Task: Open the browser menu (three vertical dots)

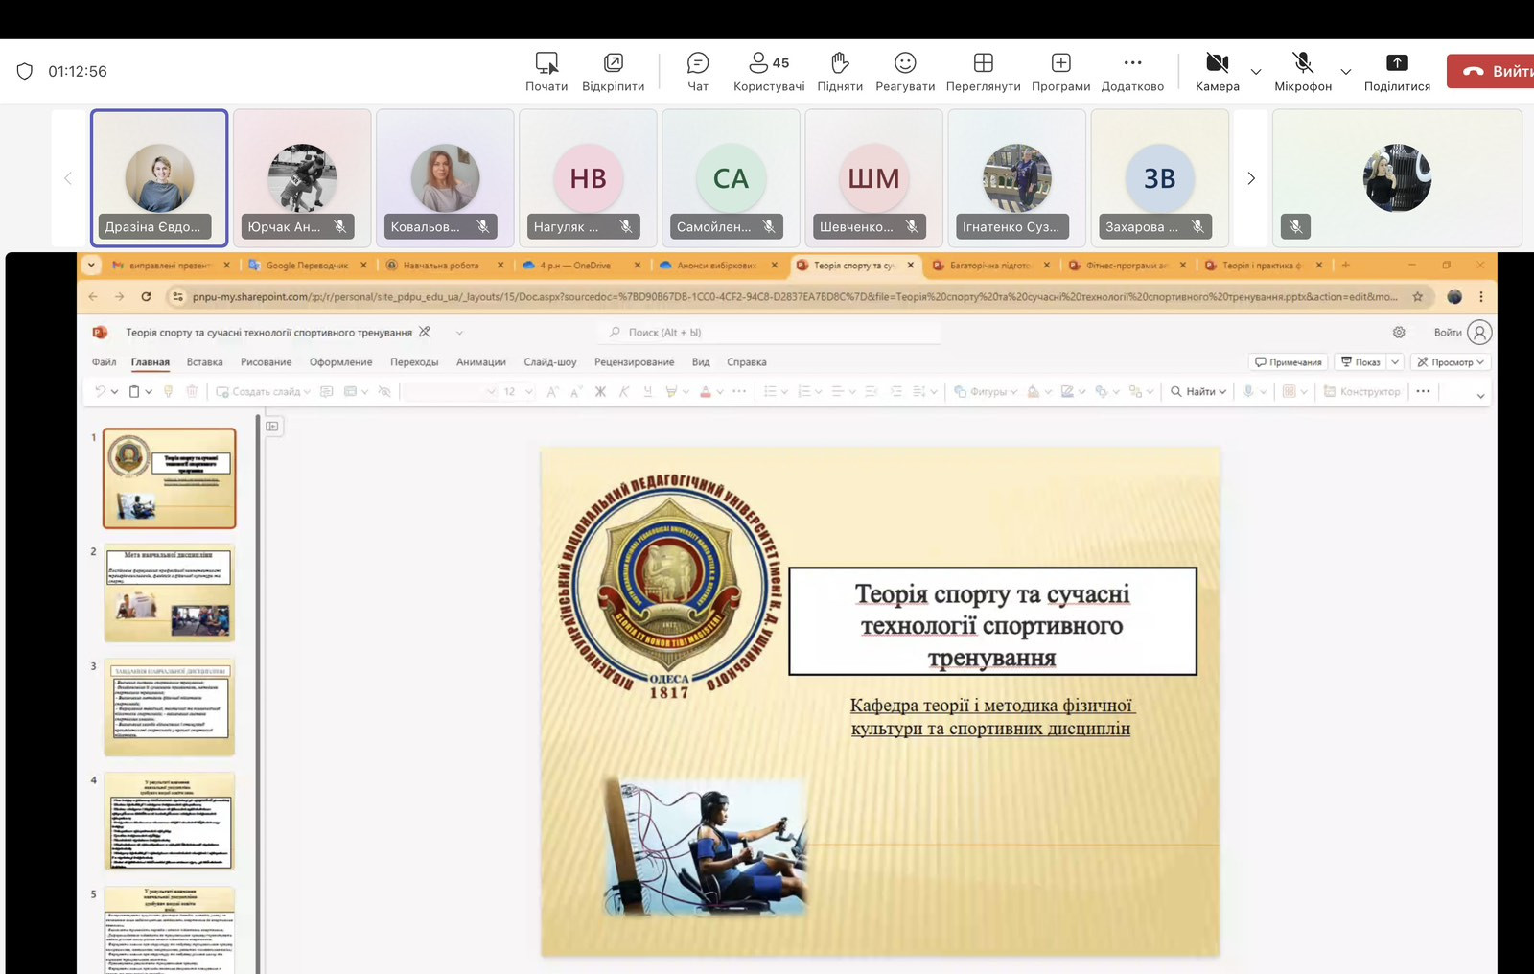Action: coord(1480,297)
